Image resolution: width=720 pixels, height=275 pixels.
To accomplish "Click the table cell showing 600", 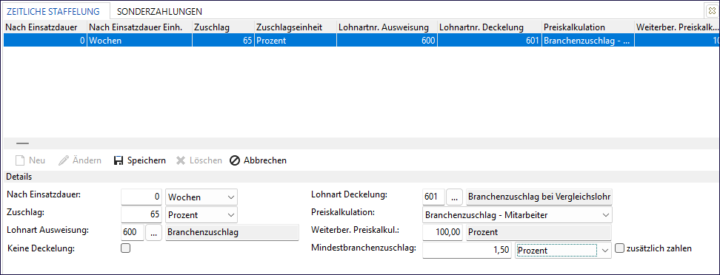I will 387,41.
